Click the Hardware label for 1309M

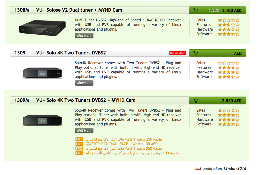(204, 119)
